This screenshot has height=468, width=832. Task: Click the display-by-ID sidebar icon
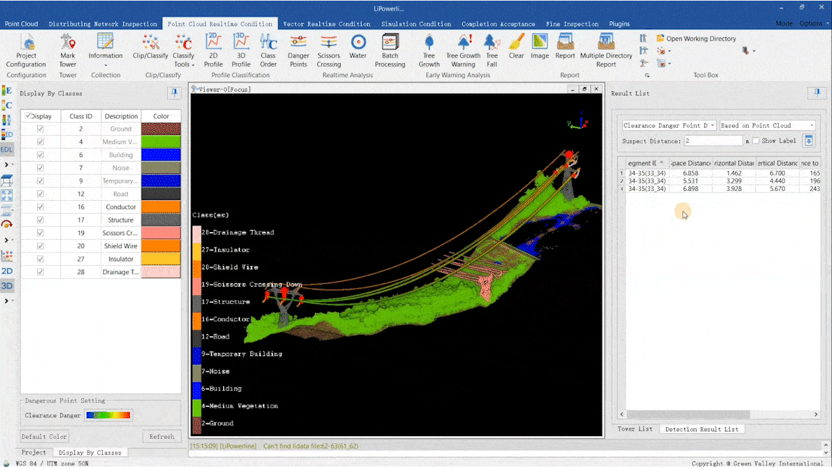(x=7, y=135)
